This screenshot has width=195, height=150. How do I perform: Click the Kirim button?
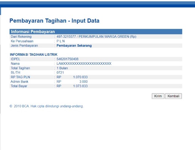pyautogui.click(x=158, y=96)
